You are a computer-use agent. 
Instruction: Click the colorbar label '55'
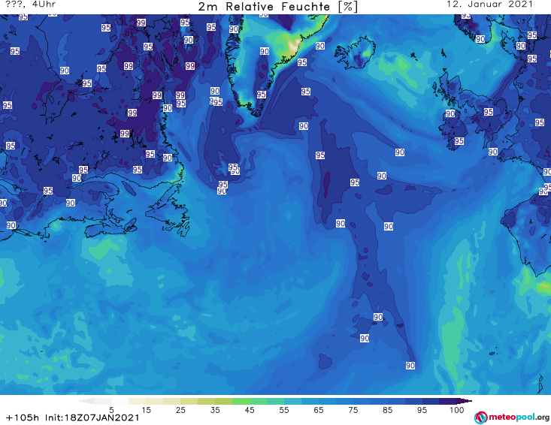[284, 410]
